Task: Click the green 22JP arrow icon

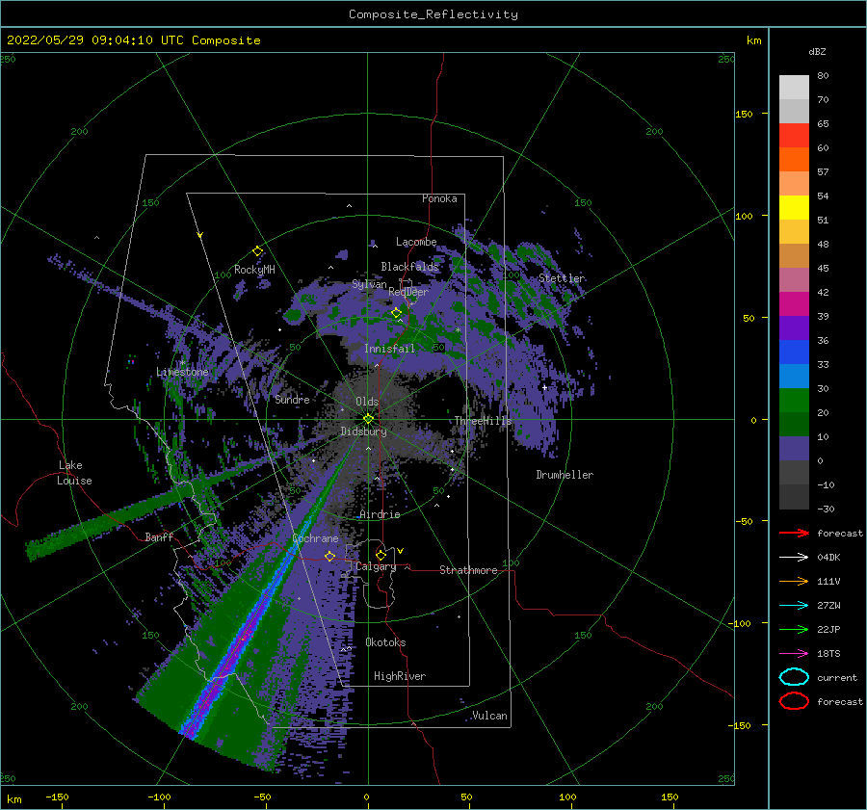Action: (x=794, y=629)
